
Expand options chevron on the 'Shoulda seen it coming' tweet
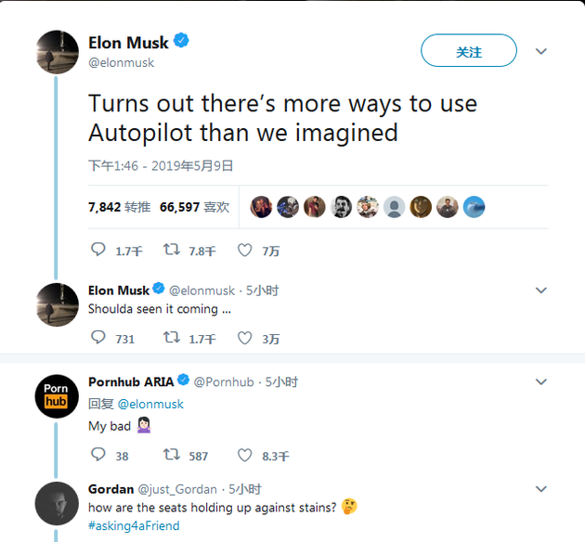[x=541, y=290]
